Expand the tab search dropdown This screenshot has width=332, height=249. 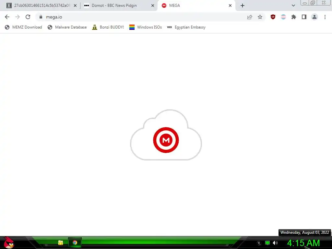293,6
